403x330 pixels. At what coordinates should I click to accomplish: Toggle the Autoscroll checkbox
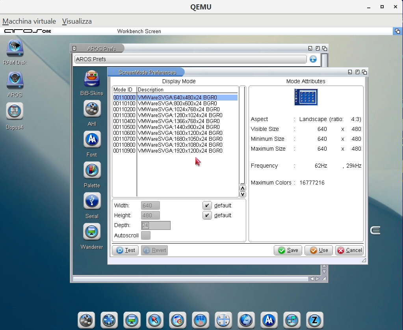[x=146, y=235]
